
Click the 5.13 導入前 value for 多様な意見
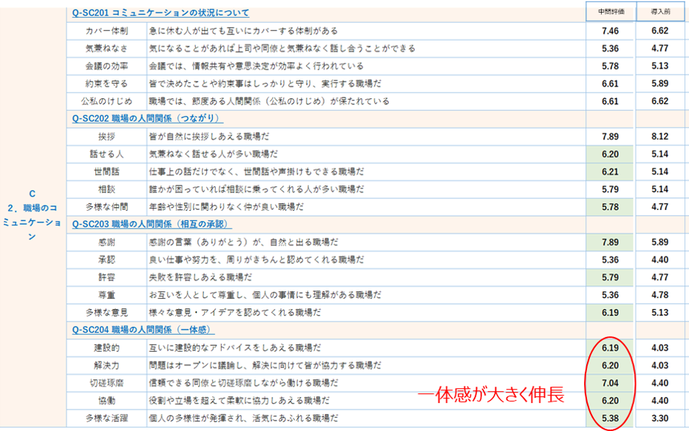pos(660,313)
